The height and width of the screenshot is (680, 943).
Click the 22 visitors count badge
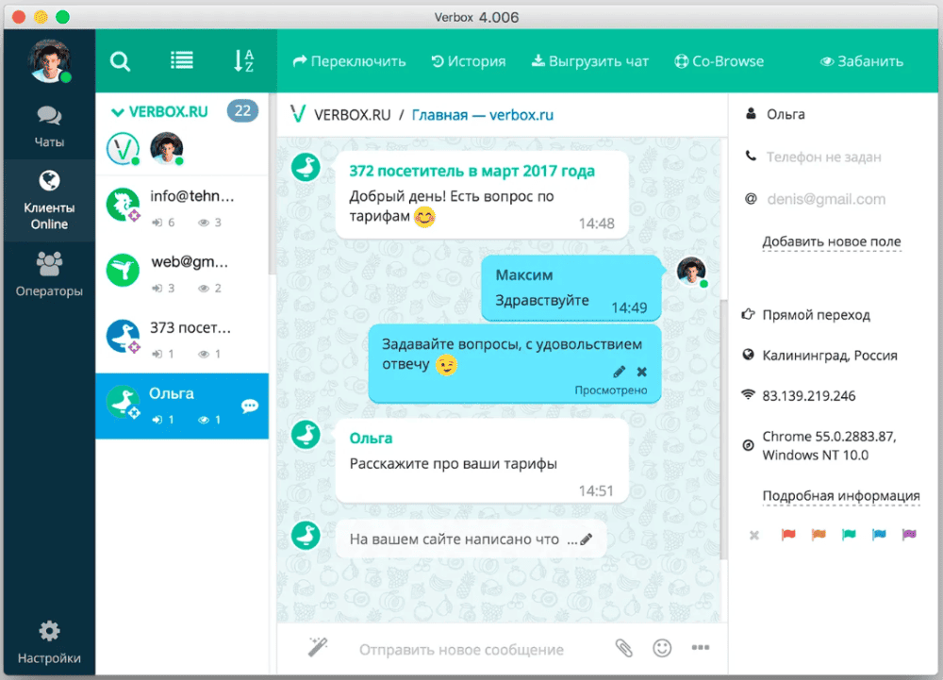[242, 110]
